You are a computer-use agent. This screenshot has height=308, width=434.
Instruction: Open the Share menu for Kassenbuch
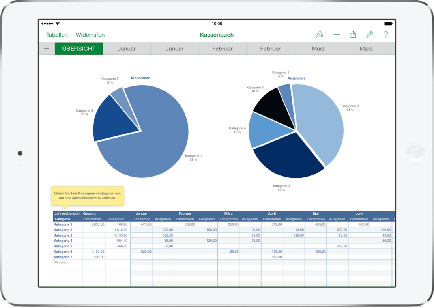coord(353,35)
